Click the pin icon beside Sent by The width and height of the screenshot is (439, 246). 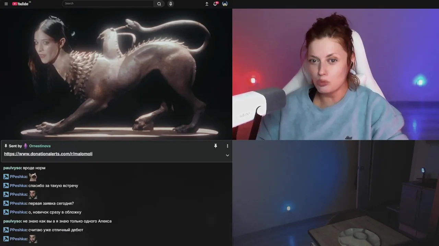[x=6, y=146]
